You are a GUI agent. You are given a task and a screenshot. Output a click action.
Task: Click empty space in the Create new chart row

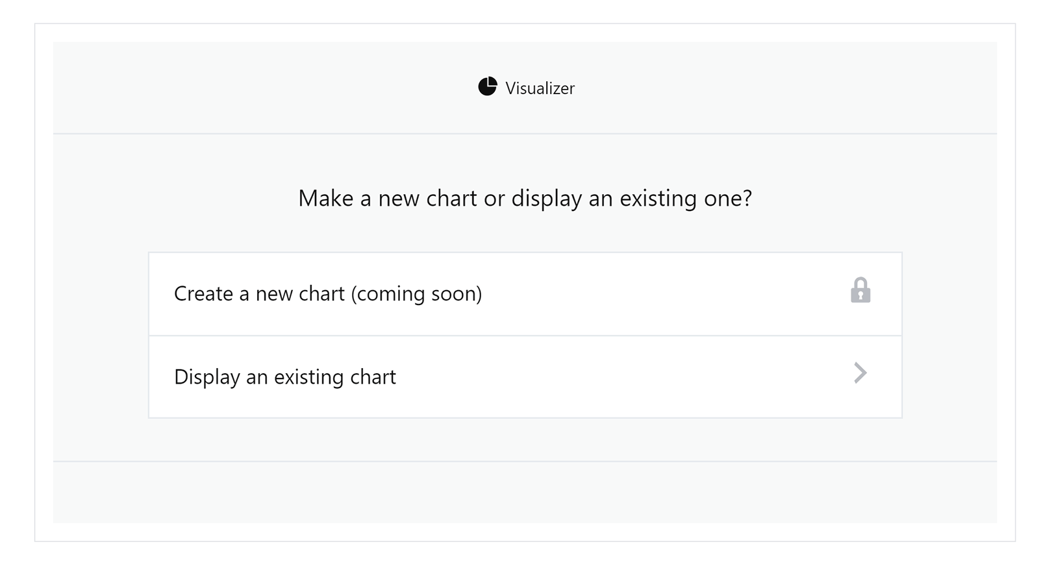[x=662, y=294]
